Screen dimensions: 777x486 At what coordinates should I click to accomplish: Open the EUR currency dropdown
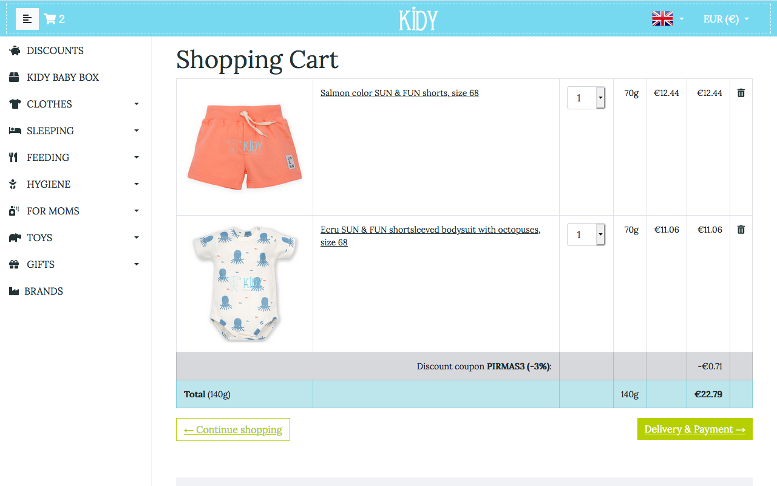726,19
